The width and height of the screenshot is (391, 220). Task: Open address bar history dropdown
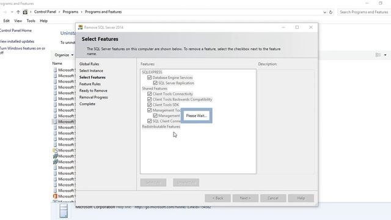click(324, 12)
